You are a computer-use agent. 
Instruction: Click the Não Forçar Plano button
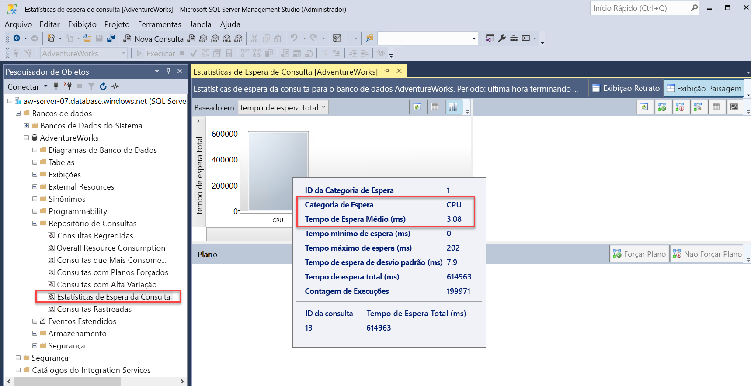[707, 254]
